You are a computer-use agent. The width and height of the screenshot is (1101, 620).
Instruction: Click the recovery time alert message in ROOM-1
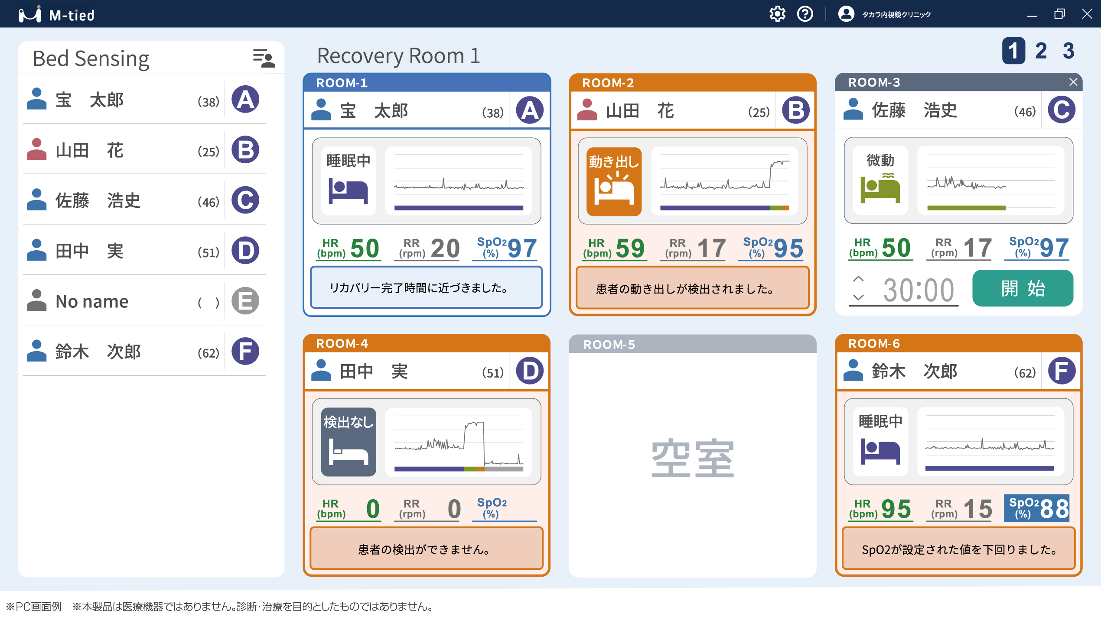[x=427, y=287]
